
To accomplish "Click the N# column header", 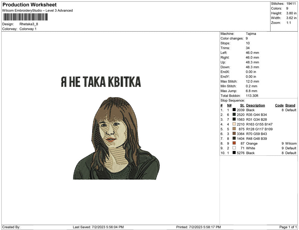I will coord(229,105).
